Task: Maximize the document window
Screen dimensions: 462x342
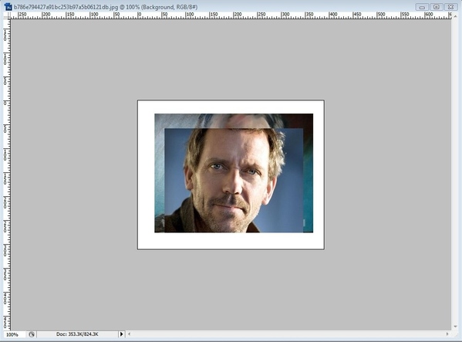Action: 437,7
